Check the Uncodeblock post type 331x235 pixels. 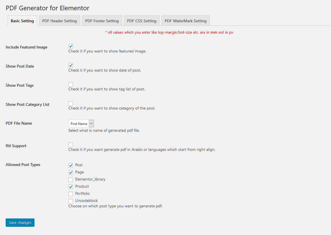tap(71, 201)
